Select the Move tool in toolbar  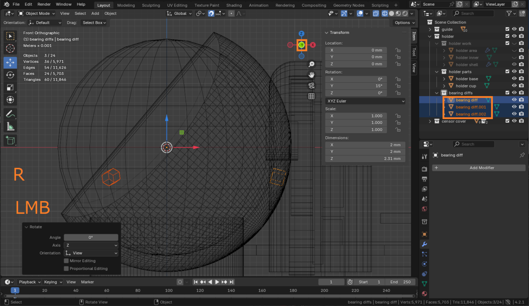tap(11, 62)
